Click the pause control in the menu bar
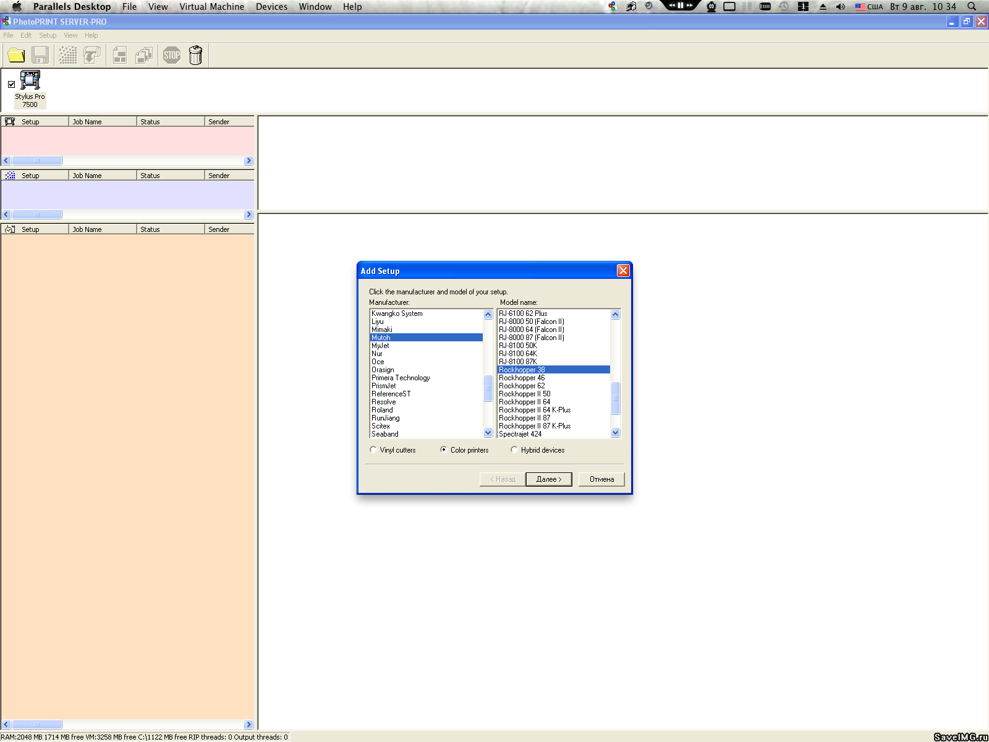Viewport: 989px width, 742px height. click(x=681, y=5)
